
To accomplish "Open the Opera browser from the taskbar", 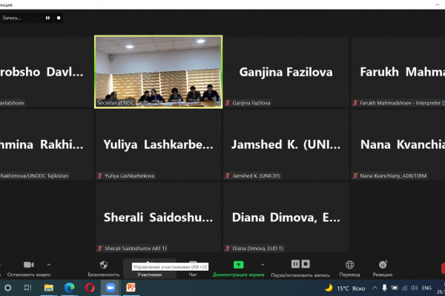I will (x=90, y=288).
